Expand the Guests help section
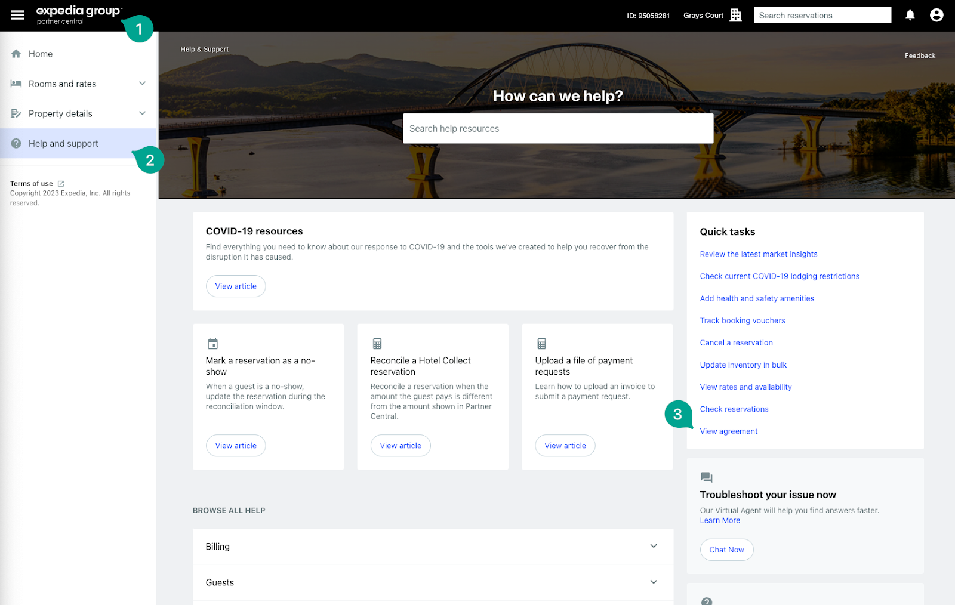This screenshot has height=605, width=955. [433, 582]
